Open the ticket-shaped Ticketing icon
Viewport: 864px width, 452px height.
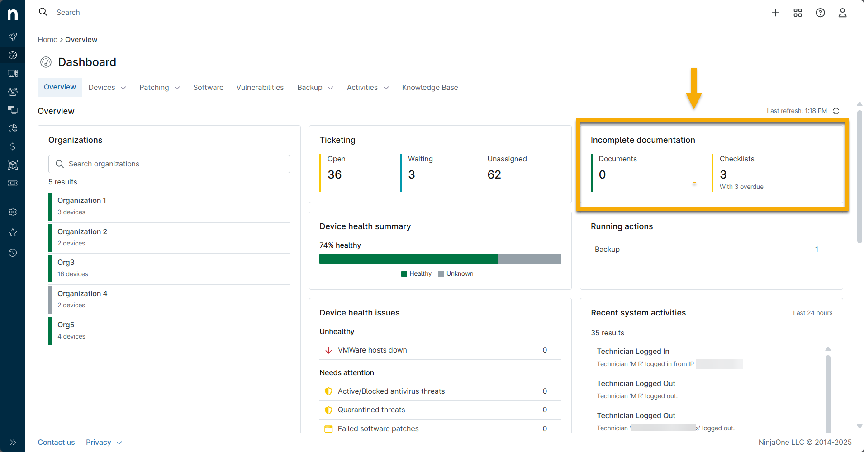(13, 183)
